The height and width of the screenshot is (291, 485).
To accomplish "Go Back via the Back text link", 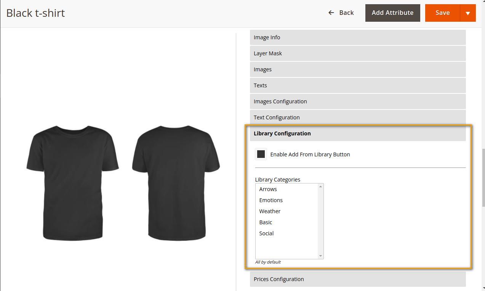I will [346, 13].
